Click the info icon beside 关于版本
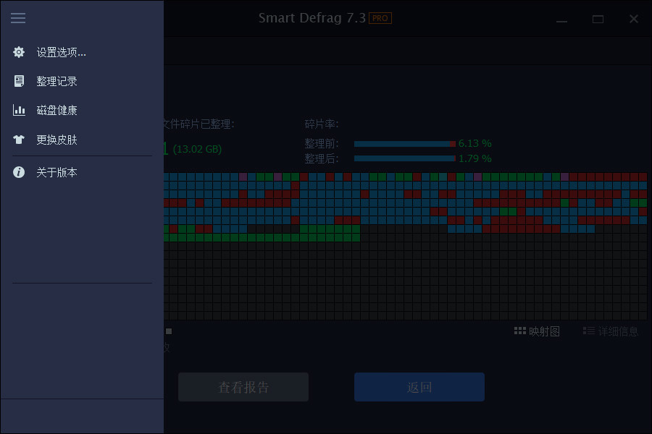Screen dimensions: 652x434 point(19,172)
